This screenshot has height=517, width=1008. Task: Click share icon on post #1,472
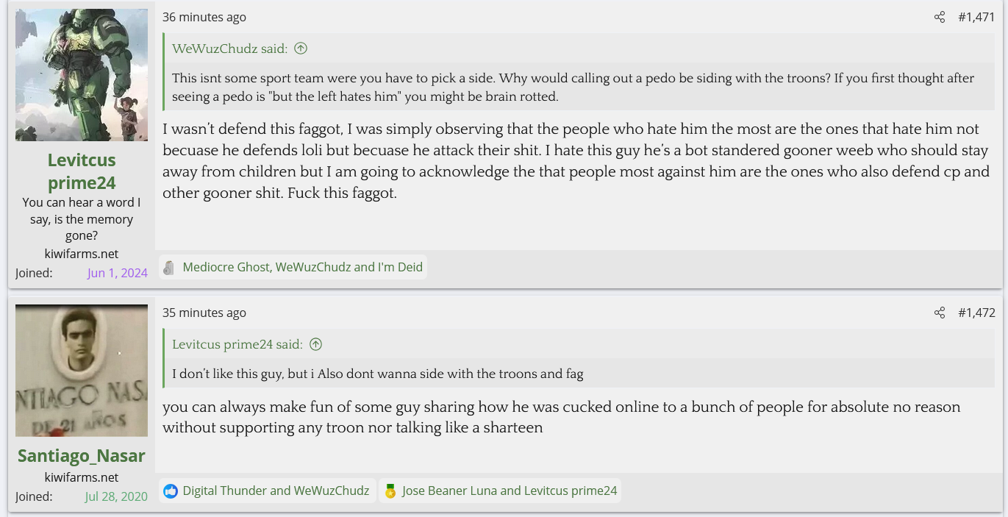click(939, 313)
